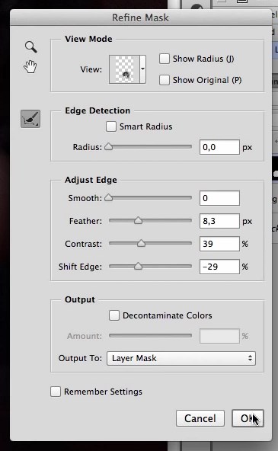The image size is (278, 451).
Task: Select the Refine Radius brush tool
Action: coord(30,119)
